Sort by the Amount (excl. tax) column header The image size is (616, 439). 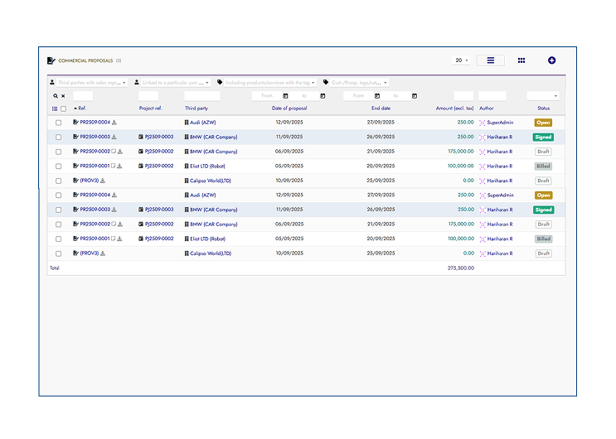pyautogui.click(x=454, y=109)
